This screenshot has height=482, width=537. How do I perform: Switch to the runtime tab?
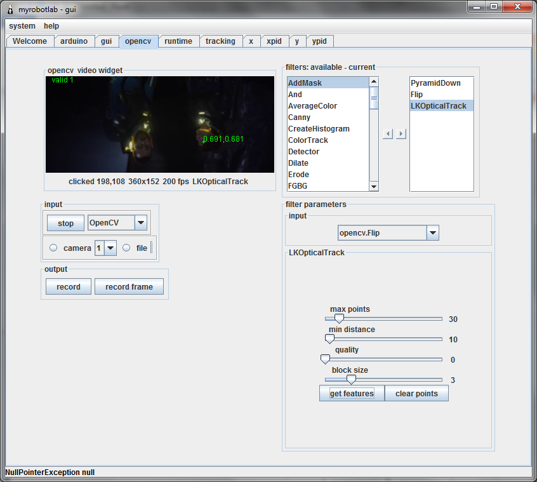pos(178,41)
